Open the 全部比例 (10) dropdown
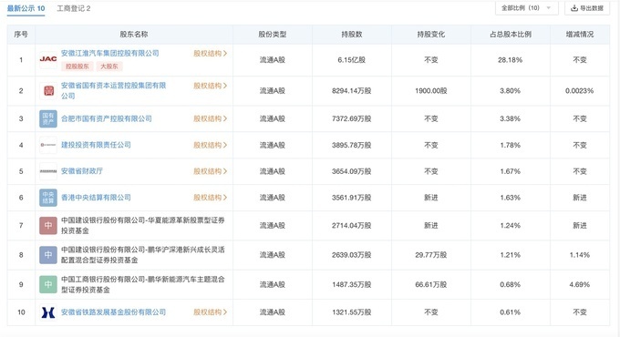This screenshot has height=337, width=620. 526,8
